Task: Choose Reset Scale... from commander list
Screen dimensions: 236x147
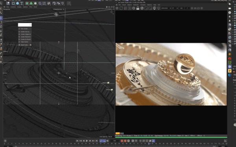Action: pos(24,45)
